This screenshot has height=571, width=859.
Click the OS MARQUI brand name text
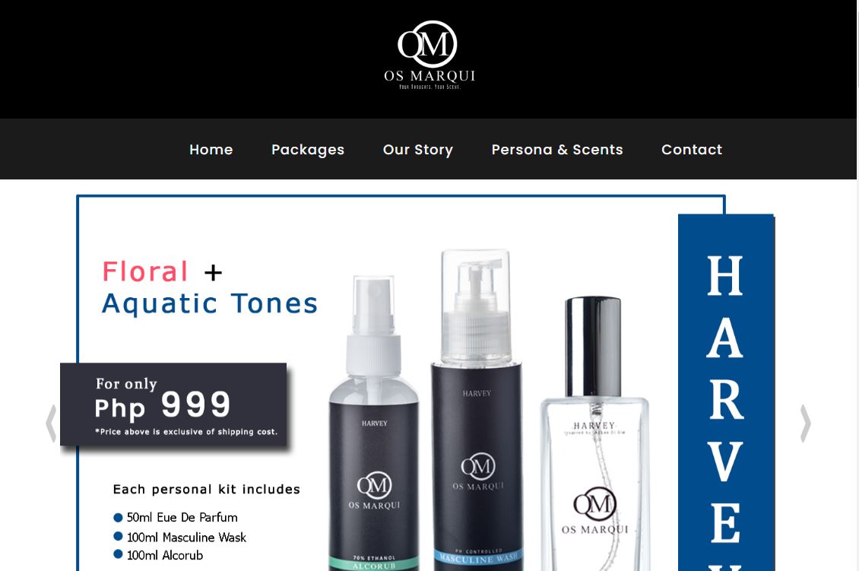429,75
